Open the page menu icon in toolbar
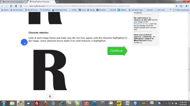This screenshot has height=106, width=190. point(181,6)
